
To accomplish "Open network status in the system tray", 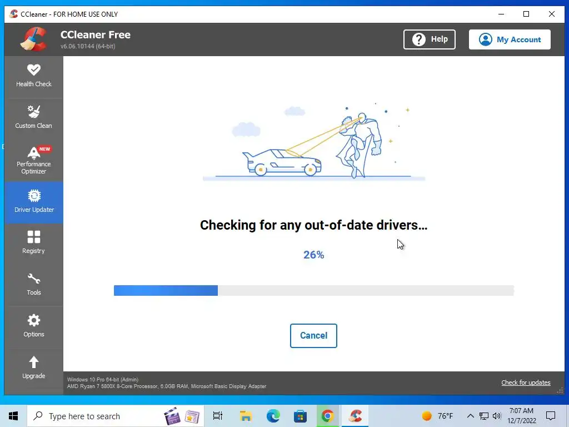I will pyautogui.click(x=484, y=416).
